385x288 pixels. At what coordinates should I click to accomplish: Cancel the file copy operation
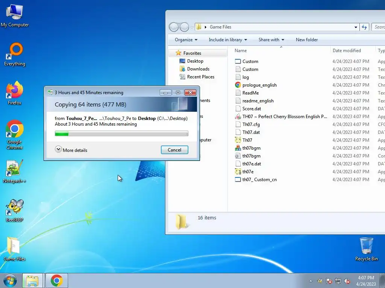(x=174, y=150)
